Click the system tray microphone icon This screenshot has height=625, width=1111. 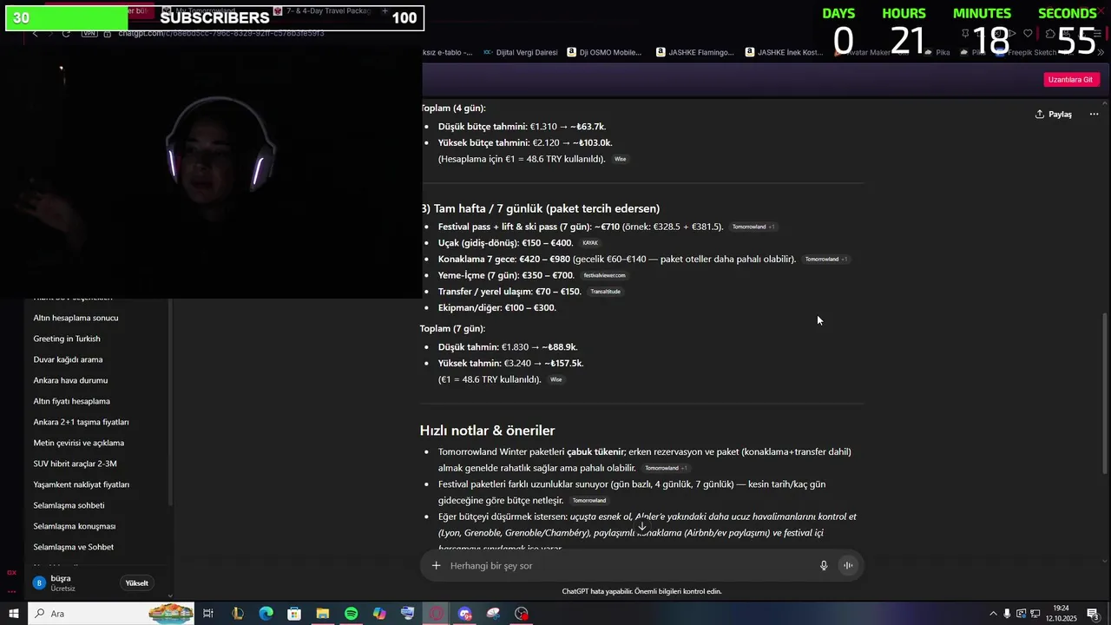tap(1007, 614)
